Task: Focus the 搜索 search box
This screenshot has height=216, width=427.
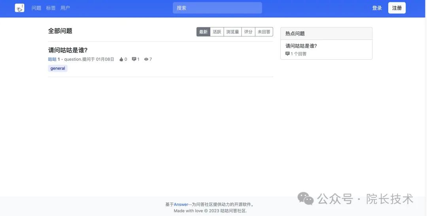Action: (x=217, y=8)
